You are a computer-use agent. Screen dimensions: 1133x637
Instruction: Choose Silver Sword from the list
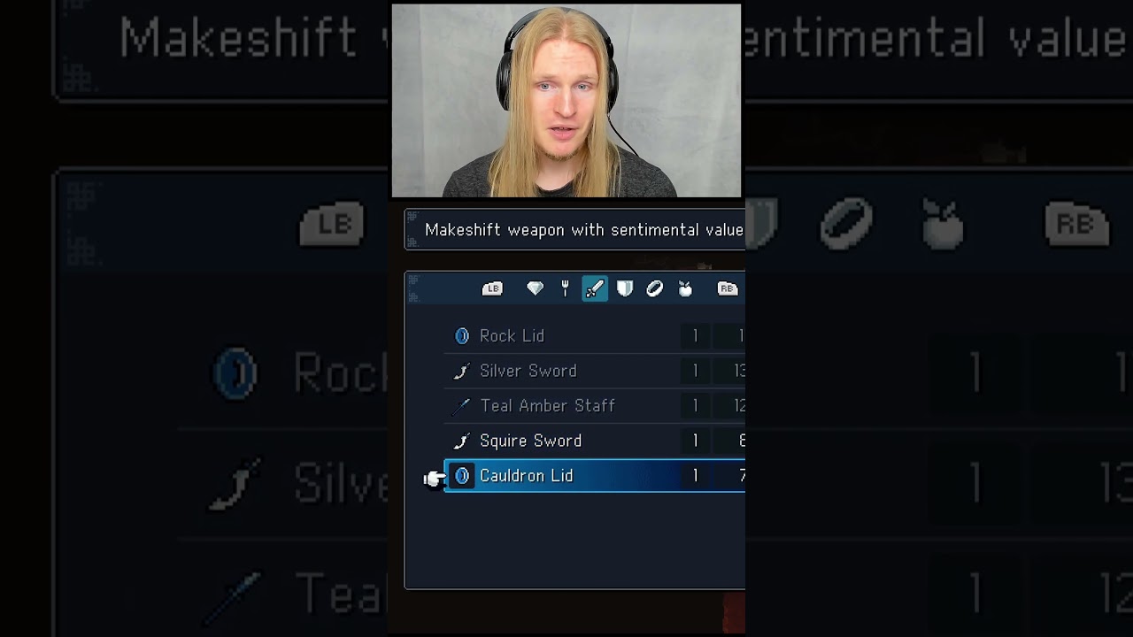(594, 371)
